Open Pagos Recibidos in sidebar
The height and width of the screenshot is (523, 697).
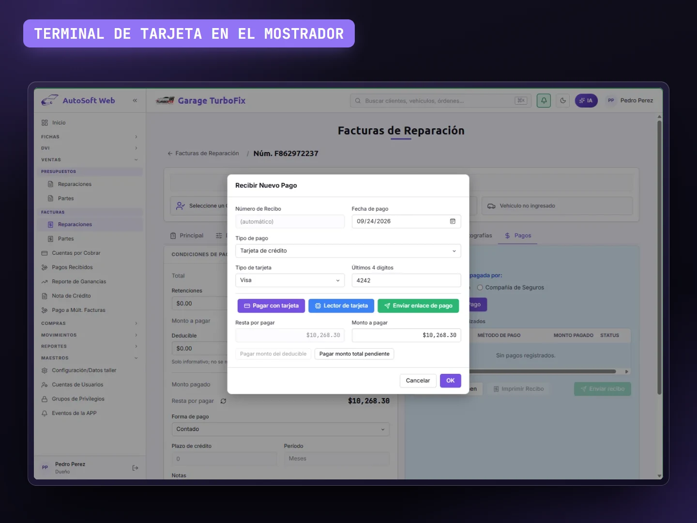click(x=90, y=267)
